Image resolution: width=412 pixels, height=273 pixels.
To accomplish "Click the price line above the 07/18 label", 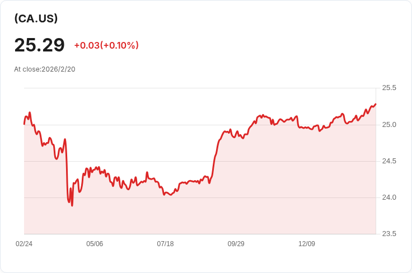I will 165,194.
